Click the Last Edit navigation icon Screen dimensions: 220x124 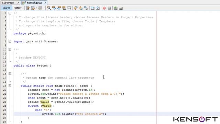point(27,8)
